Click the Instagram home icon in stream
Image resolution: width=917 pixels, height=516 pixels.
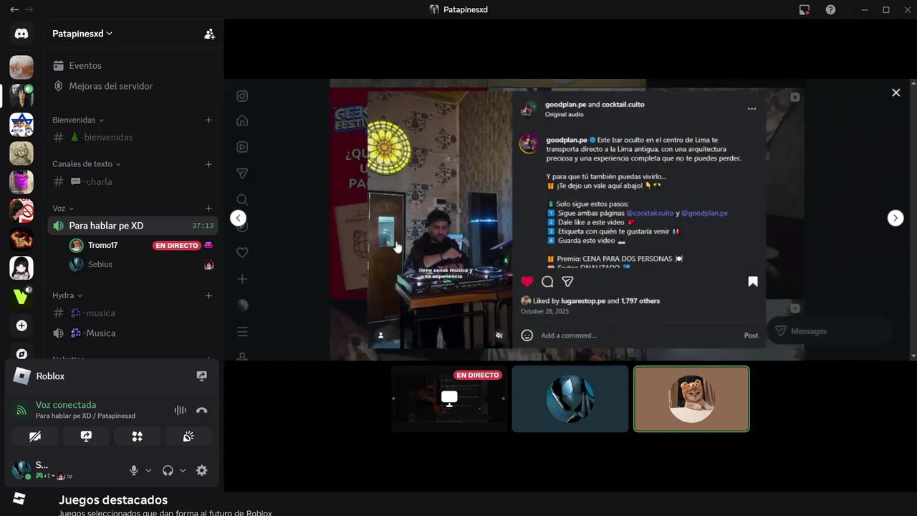pos(242,120)
